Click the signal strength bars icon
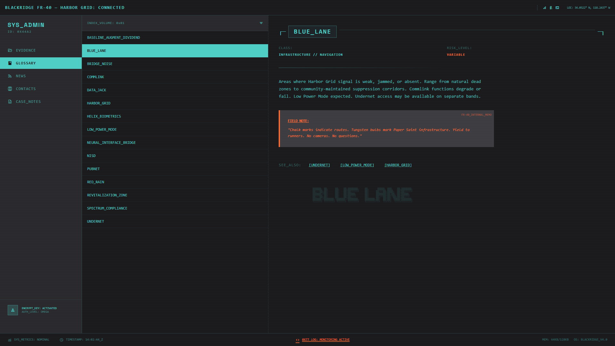 coord(545,8)
